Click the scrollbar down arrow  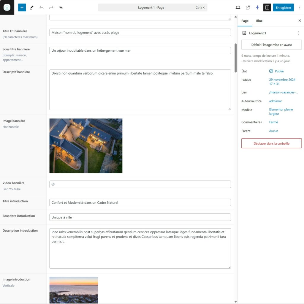(235, 302)
